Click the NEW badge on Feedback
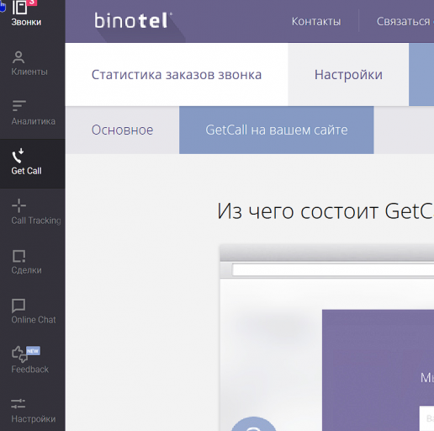Image resolution: width=434 pixels, height=431 pixels. click(33, 351)
